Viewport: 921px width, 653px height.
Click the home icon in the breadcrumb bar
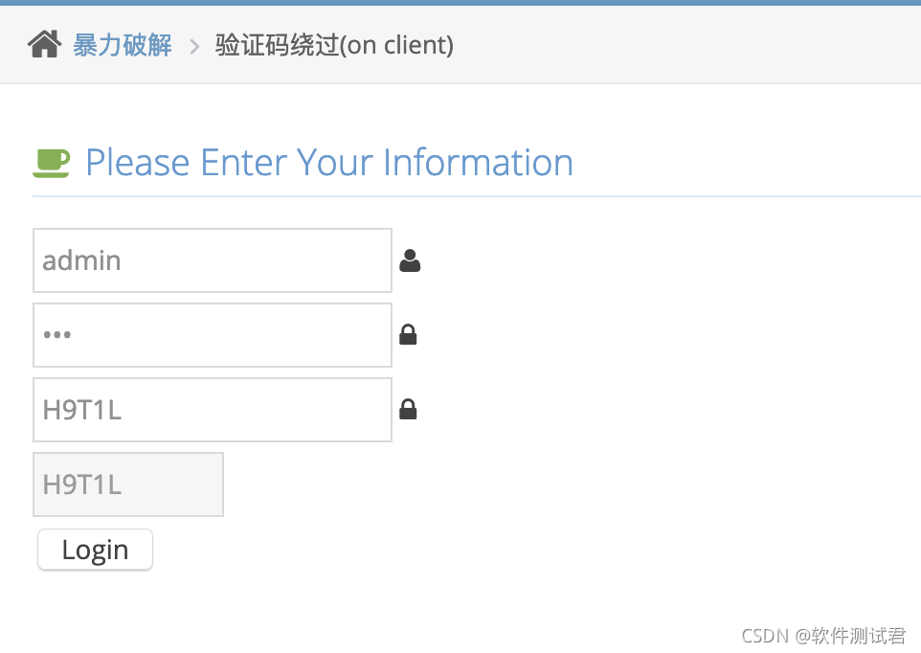pyautogui.click(x=44, y=43)
